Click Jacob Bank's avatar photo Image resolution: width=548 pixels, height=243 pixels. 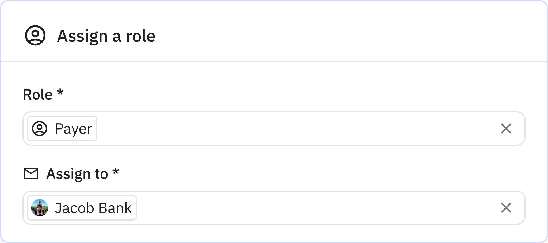[x=40, y=208]
